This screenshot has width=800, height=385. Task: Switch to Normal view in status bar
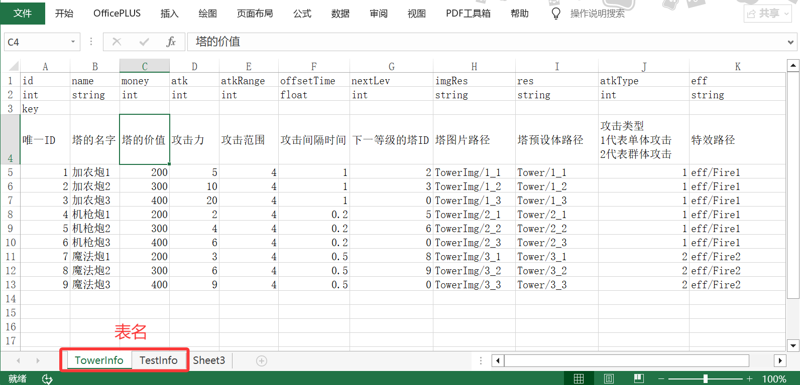579,379
